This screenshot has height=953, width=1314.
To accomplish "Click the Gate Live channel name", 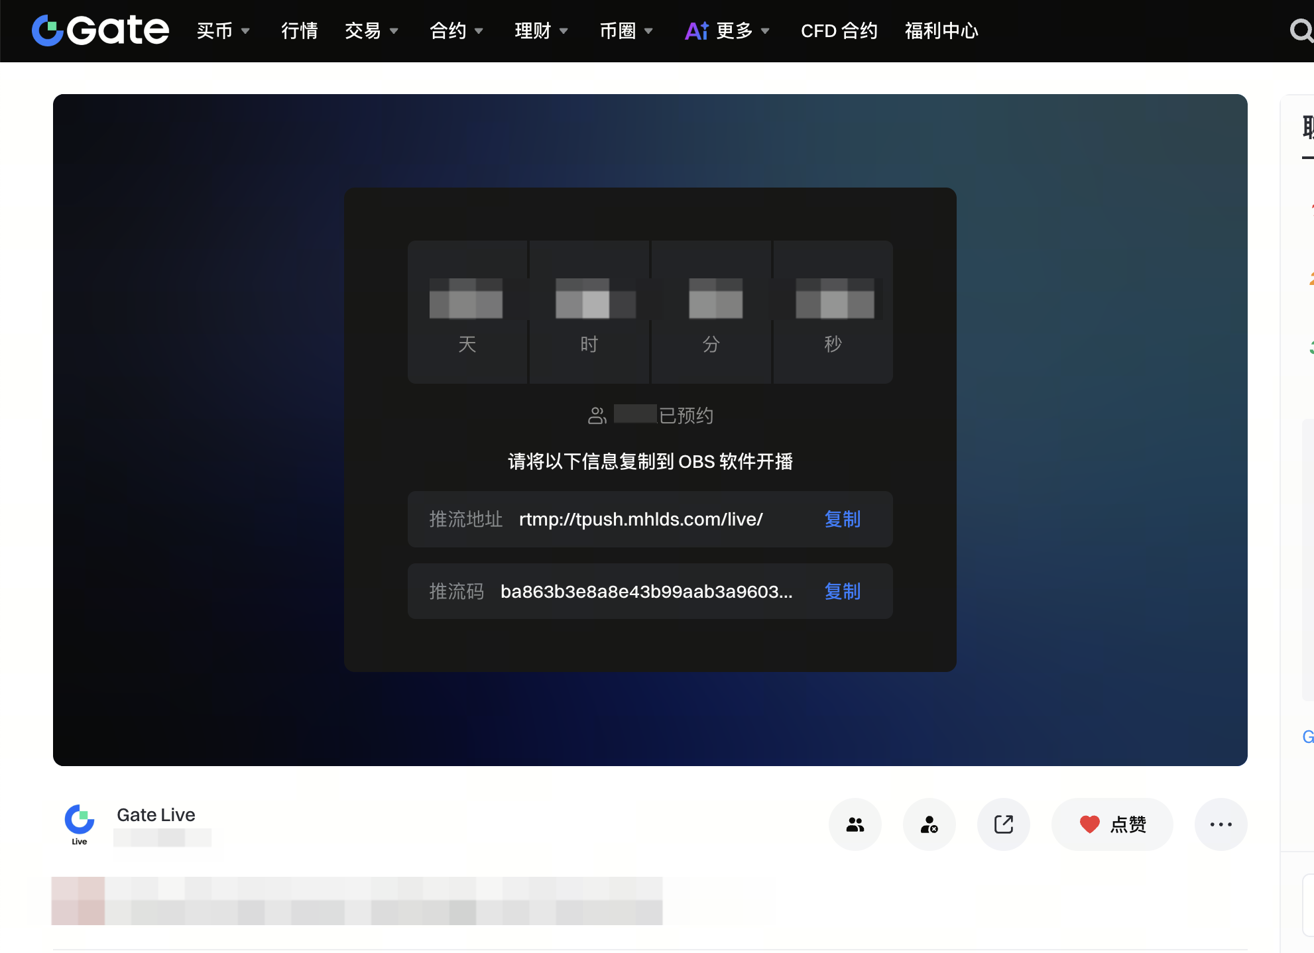I will coord(156,814).
